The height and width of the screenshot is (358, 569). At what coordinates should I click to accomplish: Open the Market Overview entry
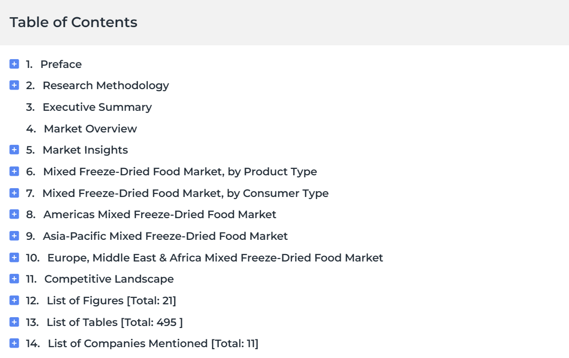point(91,129)
